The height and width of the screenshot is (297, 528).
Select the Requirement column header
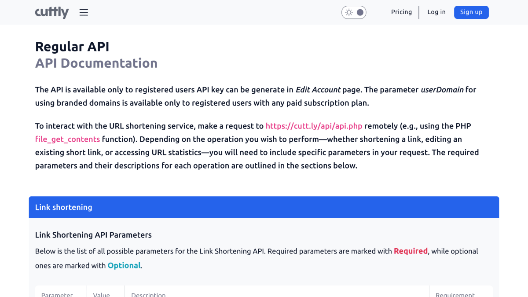pyautogui.click(x=455, y=294)
